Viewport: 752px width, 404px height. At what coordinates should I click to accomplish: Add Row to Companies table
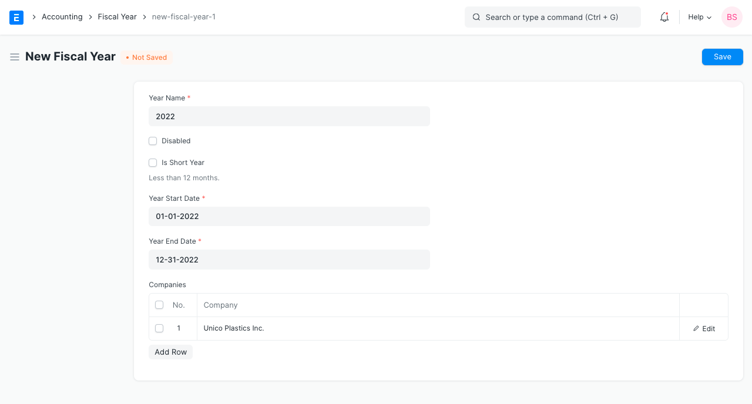tap(170, 352)
